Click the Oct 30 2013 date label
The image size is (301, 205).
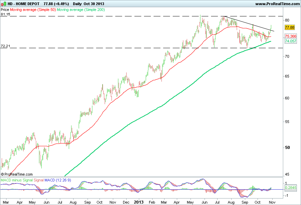pos(94,4)
